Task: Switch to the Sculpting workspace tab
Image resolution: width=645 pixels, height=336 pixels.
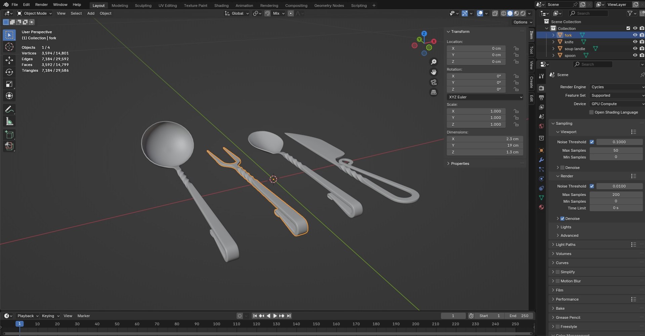Action: (x=143, y=5)
